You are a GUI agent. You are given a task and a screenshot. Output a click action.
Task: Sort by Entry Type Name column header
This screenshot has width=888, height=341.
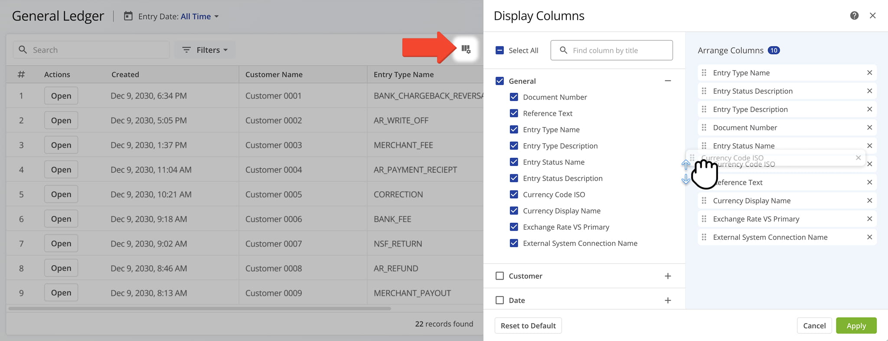404,74
